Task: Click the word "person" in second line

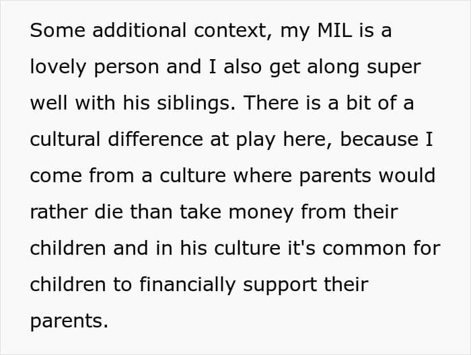Action: click(126, 67)
